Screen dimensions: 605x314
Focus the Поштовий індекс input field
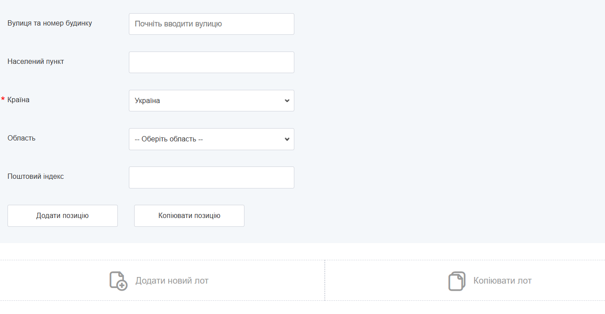[211, 177]
